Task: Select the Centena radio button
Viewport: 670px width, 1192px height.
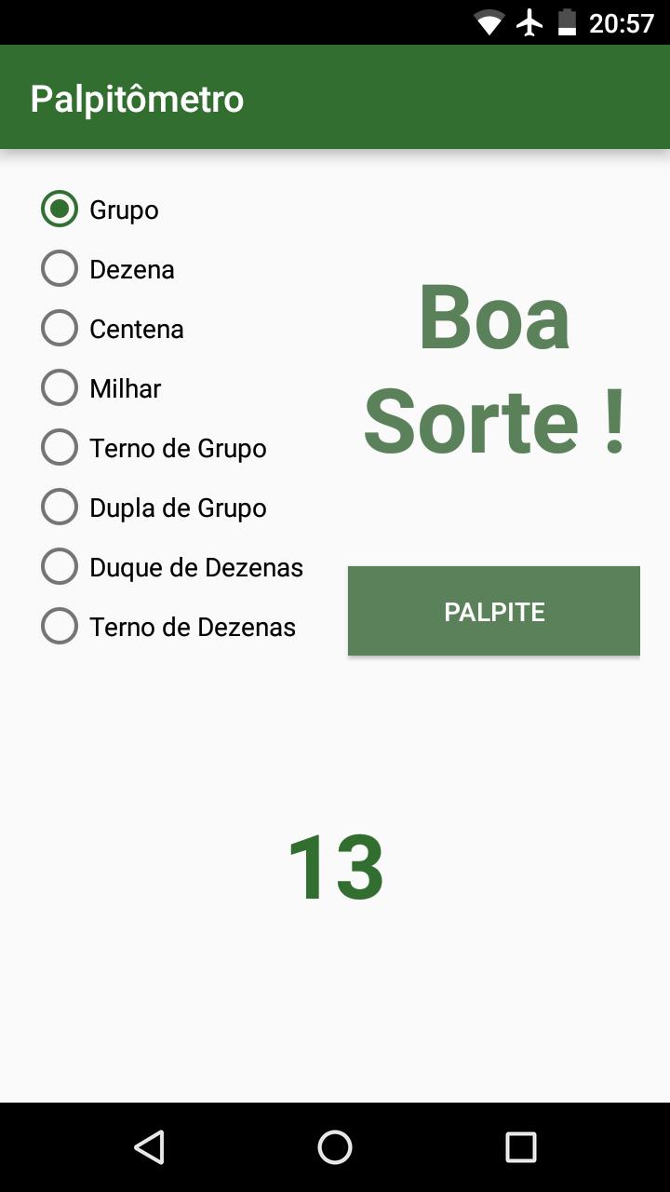Action: (60, 329)
